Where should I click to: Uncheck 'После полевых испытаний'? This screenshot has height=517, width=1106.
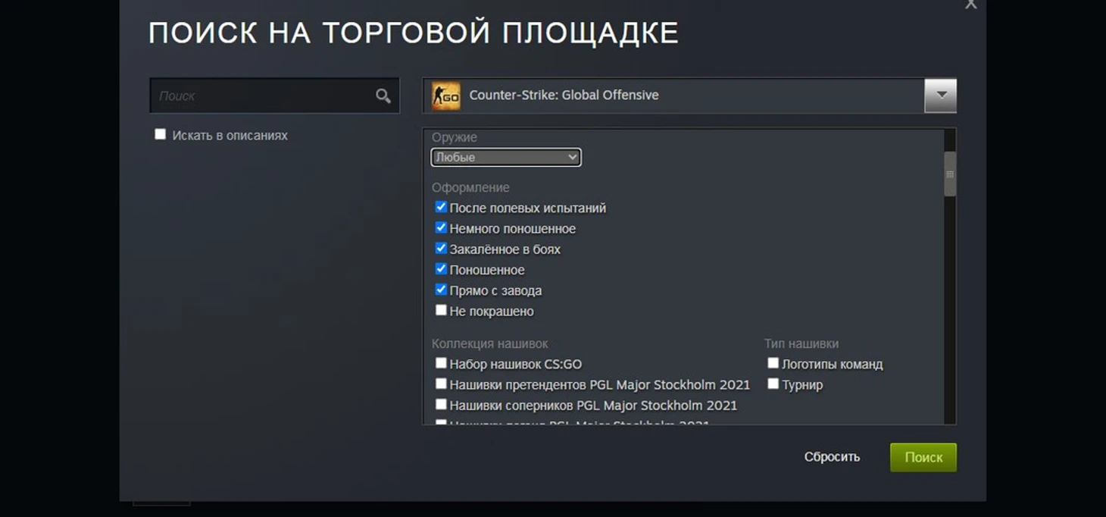(441, 207)
